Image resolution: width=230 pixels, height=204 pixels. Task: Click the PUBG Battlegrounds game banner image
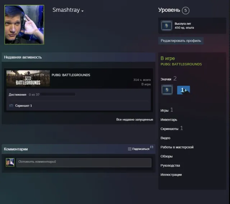(28, 78)
